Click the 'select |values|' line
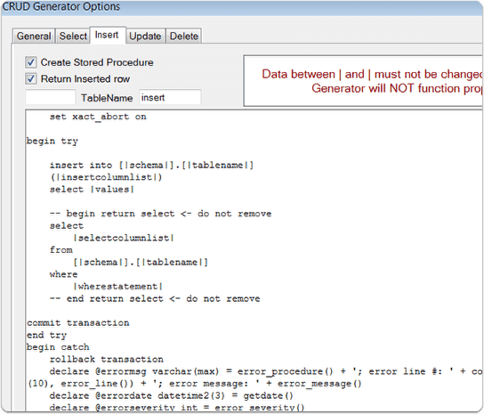 (x=92, y=190)
